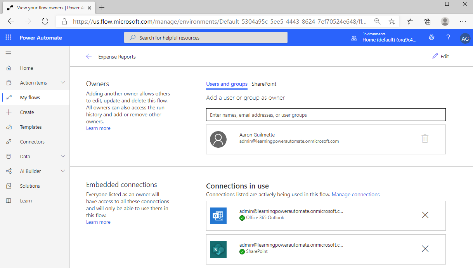Click the Connections in use heading
473x268 pixels.
(x=237, y=186)
